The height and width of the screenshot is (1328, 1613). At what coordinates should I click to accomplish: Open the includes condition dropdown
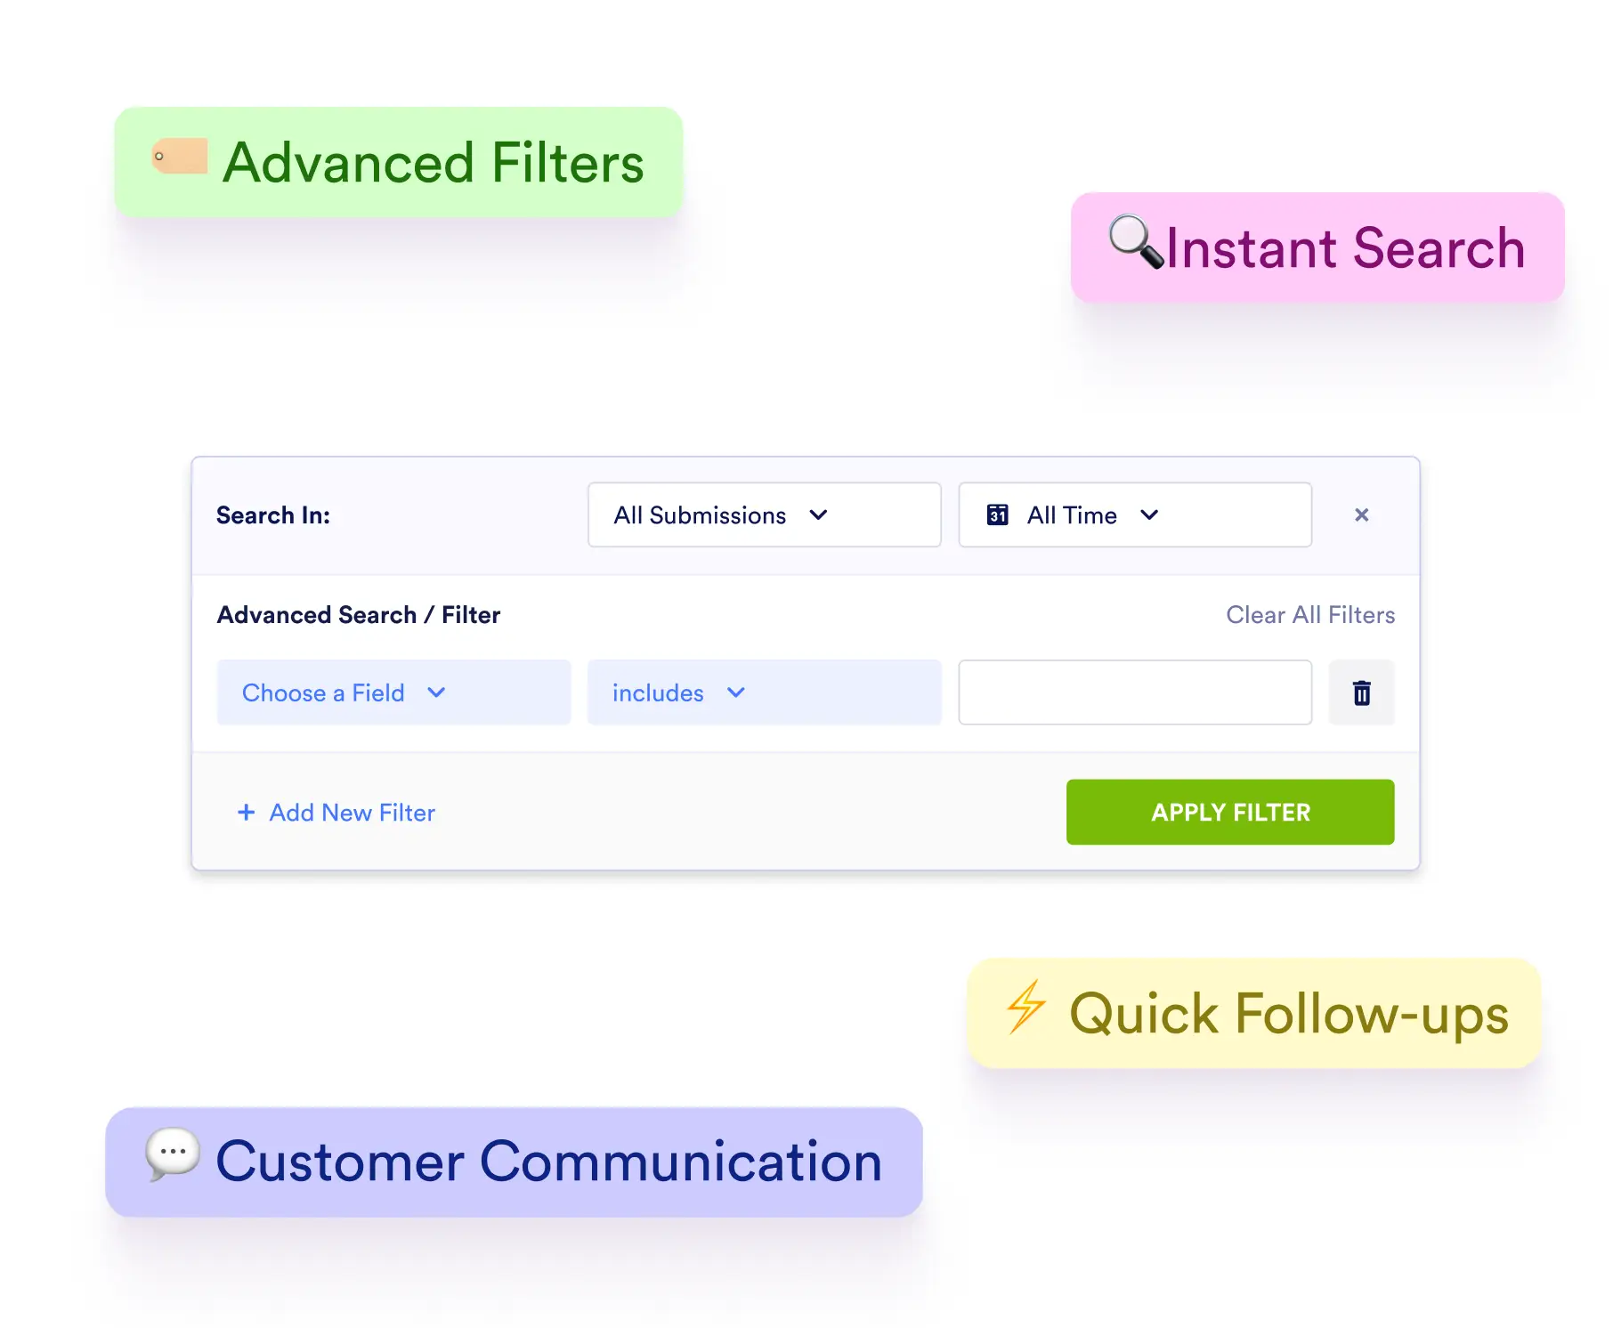[764, 692]
